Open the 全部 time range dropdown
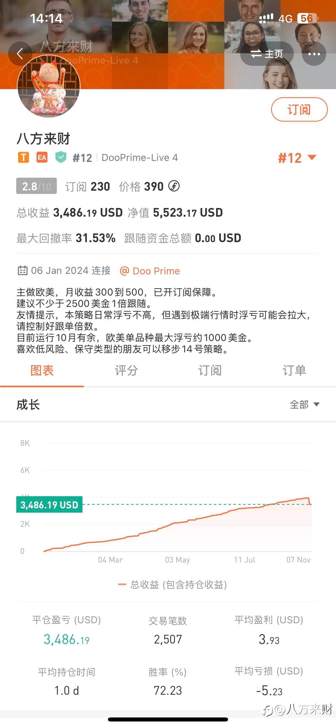This screenshot has height=728, width=336. pos(304,404)
